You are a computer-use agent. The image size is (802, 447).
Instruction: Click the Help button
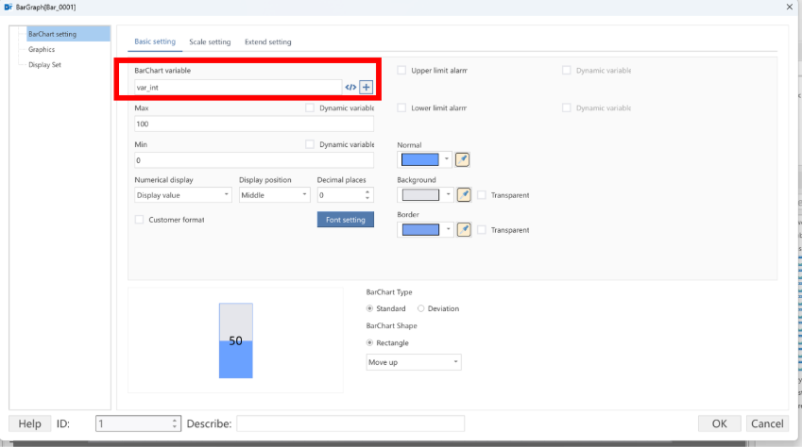pos(29,423)
